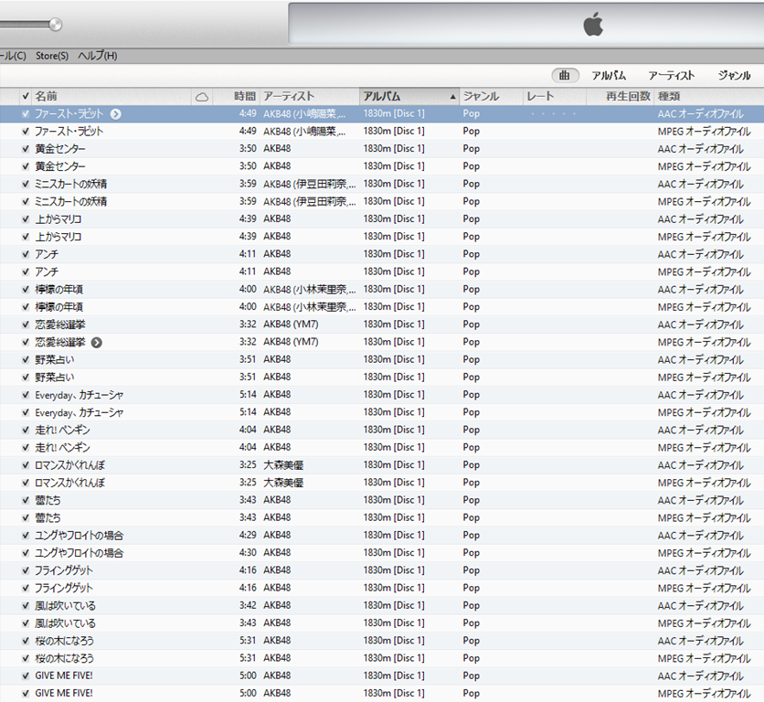This screenshot has height=702, width=764.
Task: Switch to the 曲 view tab
Action: coord(565,75)
